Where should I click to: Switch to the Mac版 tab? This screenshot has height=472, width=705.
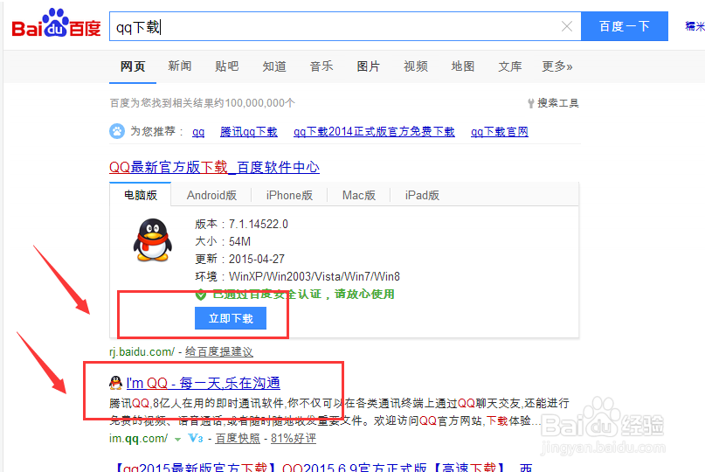coord(359,195)
